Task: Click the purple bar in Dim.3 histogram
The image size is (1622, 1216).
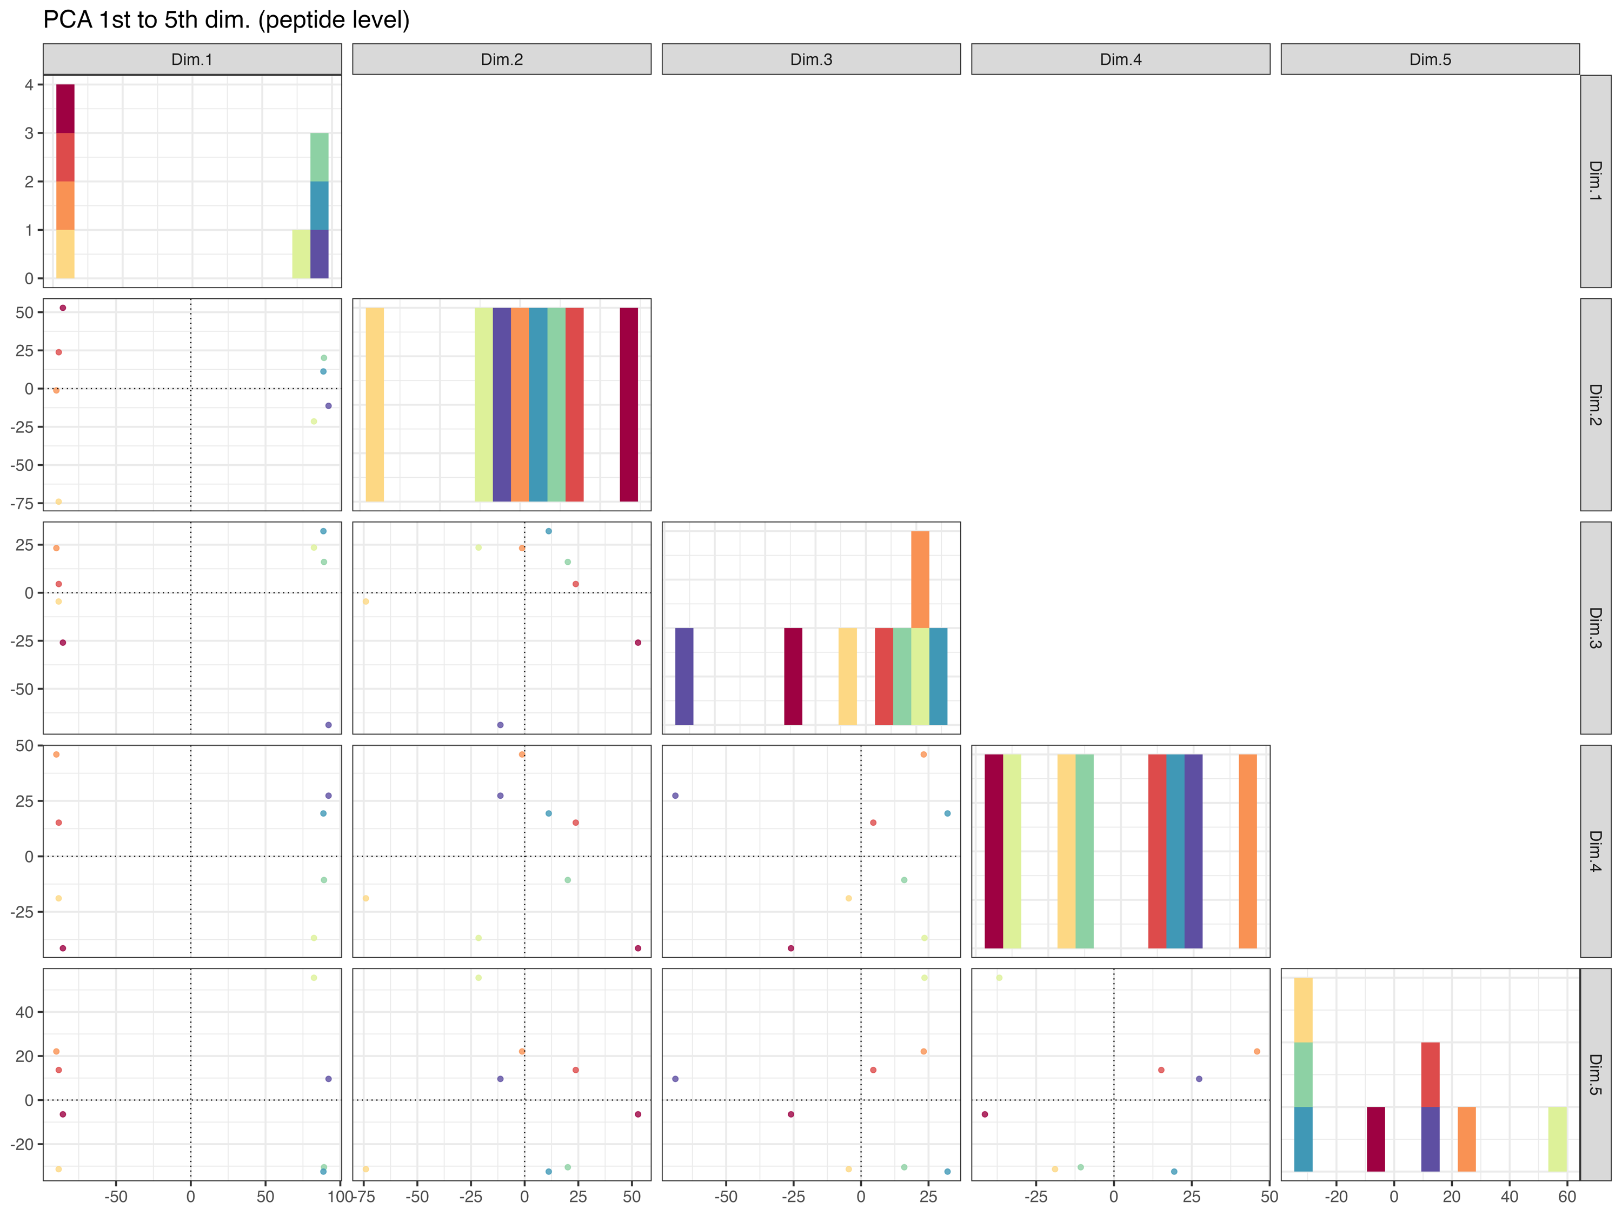Action: coord(684,676)
